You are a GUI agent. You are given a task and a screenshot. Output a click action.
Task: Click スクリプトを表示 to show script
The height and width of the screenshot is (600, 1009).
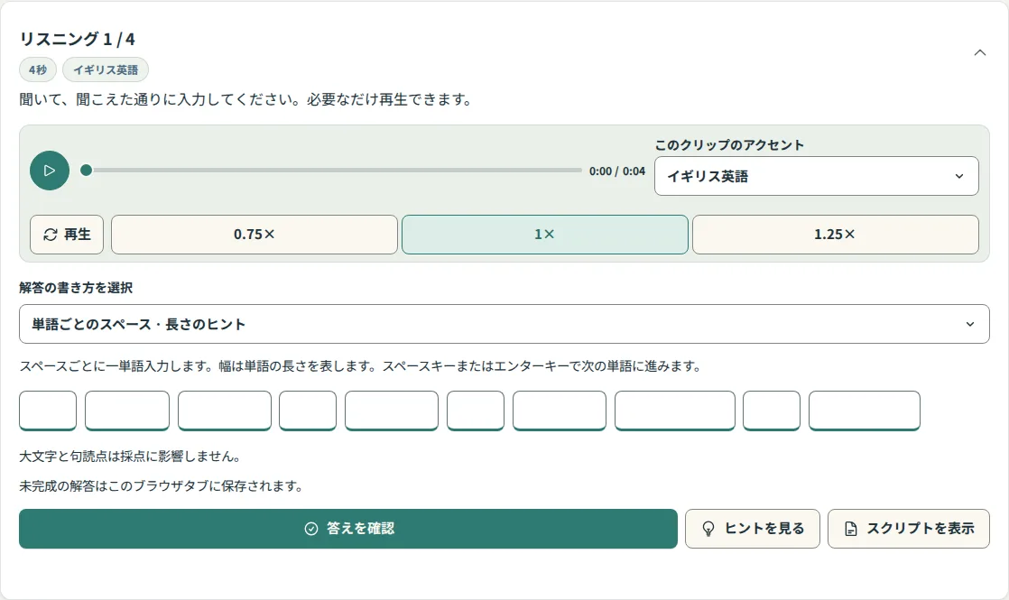click(x=909, y=529)
